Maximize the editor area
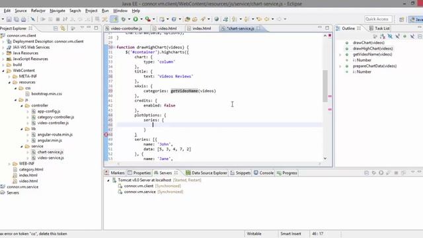 pyautogui.click(x=327, y=28)
